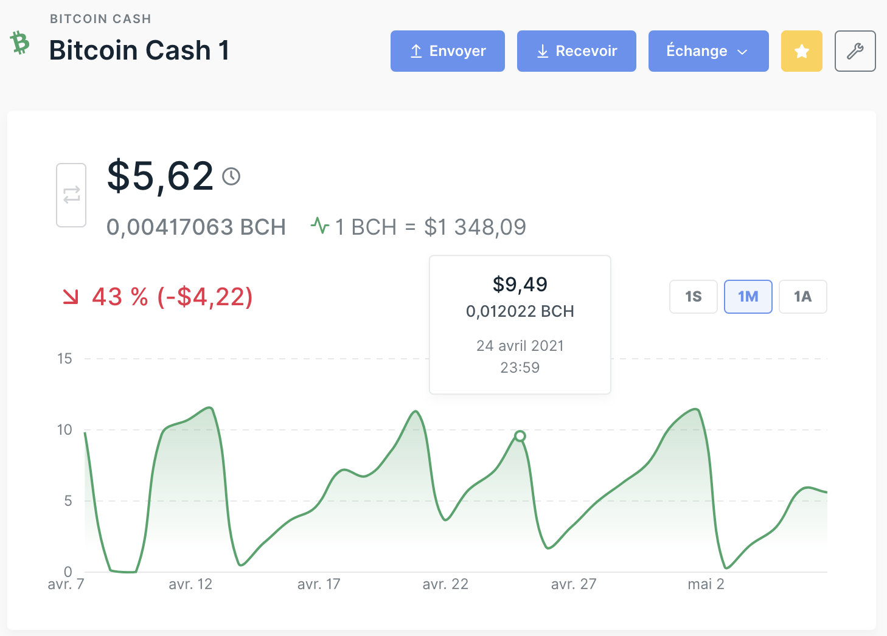Click the upload arrow icon in Envoyer
887x636 pixels.
(x=416, y=51)
